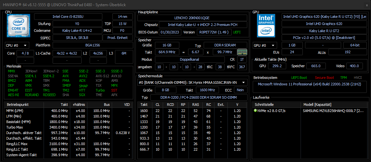Click the Intel Core i5 processor logo
The image size is (371, 162).
[19, 26]
